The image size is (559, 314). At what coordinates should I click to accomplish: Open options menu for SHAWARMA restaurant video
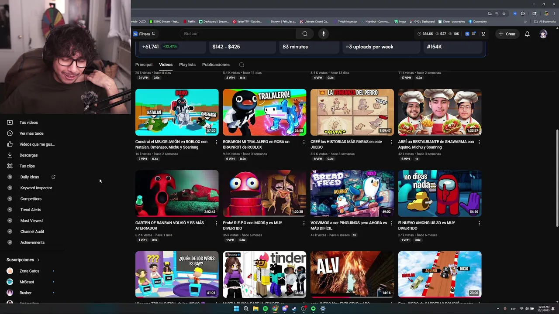pyautogui.click(x=479, y=142)
